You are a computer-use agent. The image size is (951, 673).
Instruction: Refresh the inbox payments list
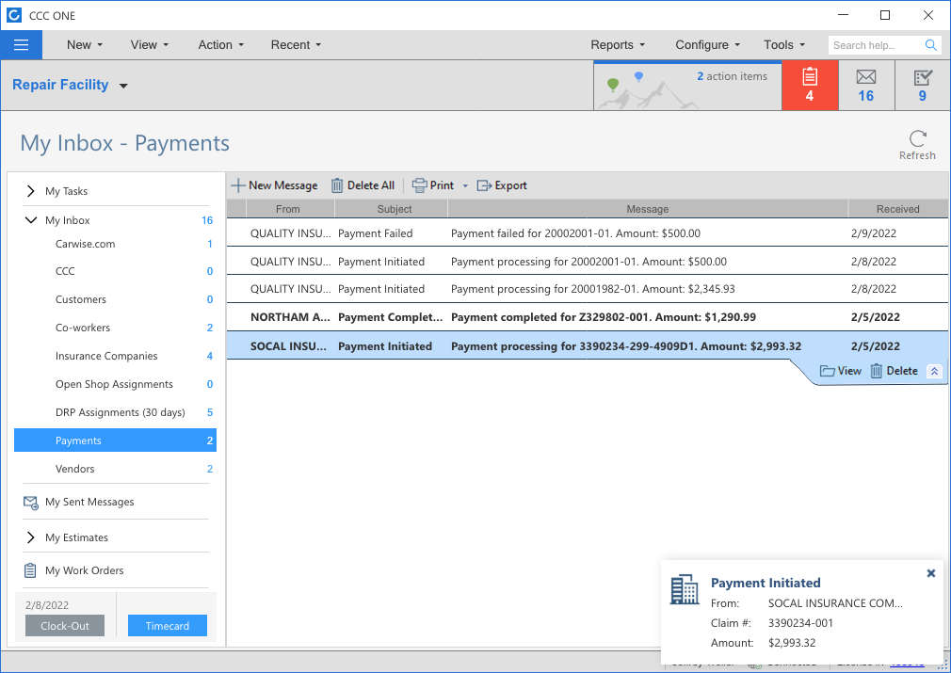click(917, 139)
